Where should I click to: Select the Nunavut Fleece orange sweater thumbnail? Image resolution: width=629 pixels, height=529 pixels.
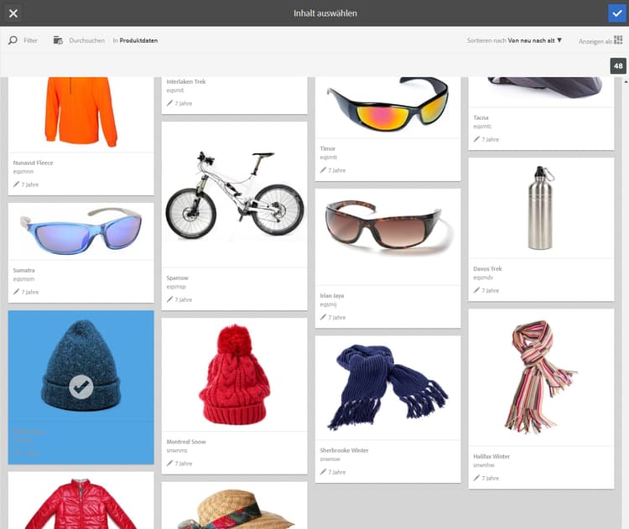(81, 112)
